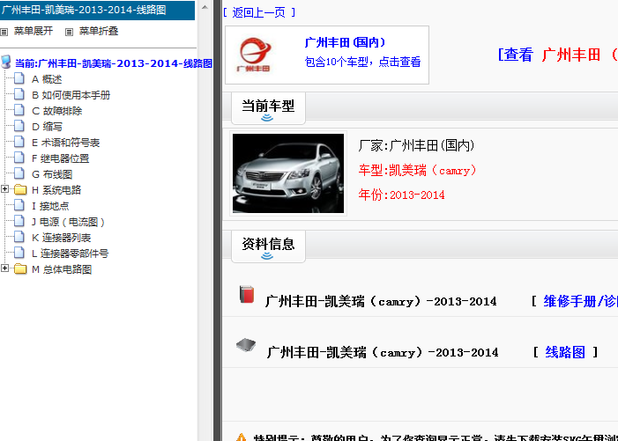Viewport: 618px width, 441px height.
Task: Click the blue wave icon under 当前车型
Action: 267,118
